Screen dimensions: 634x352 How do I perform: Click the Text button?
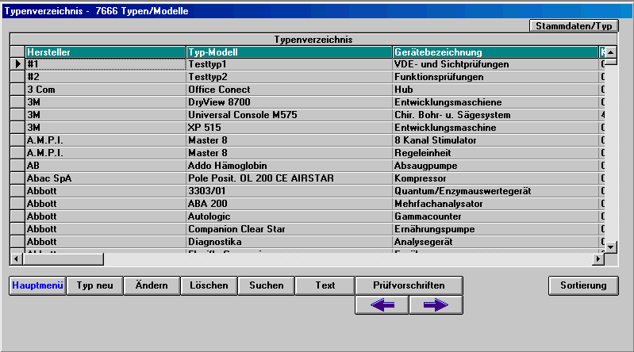pyautogui.click(x=325, y=285)
